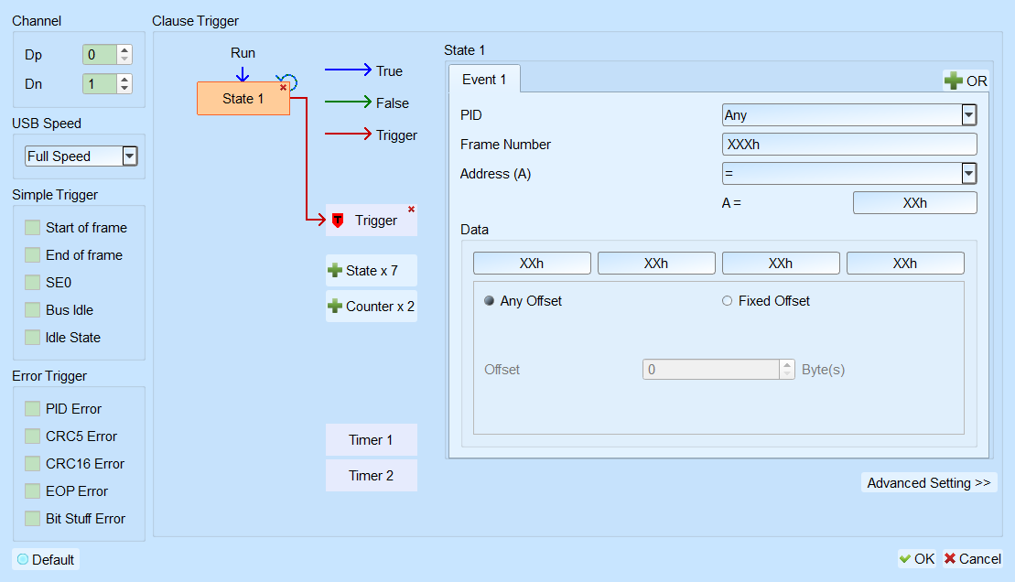The image size is (1015, 582).
Task: Select Fixed Offset radio button
Action: (727, 300)
